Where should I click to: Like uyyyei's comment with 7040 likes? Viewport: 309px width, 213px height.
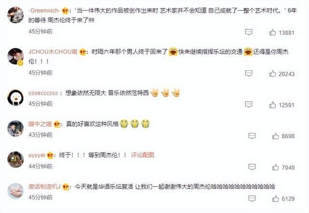(x=275, y=167)
